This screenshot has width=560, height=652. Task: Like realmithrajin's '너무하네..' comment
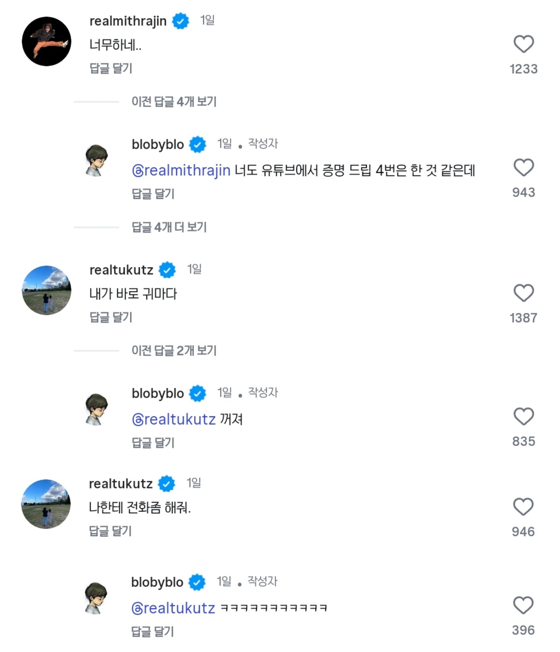(x=523, y=44)
